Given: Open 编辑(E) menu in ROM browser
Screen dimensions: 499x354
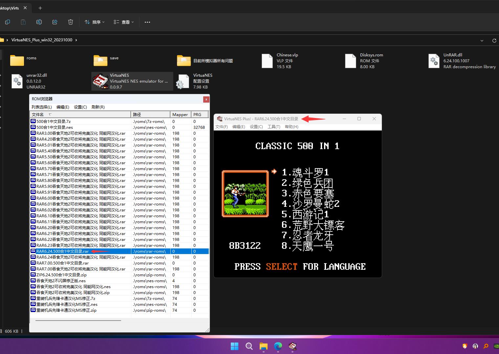Looking at the screenshot, I should pyautogui.click(x=63, y=107).
